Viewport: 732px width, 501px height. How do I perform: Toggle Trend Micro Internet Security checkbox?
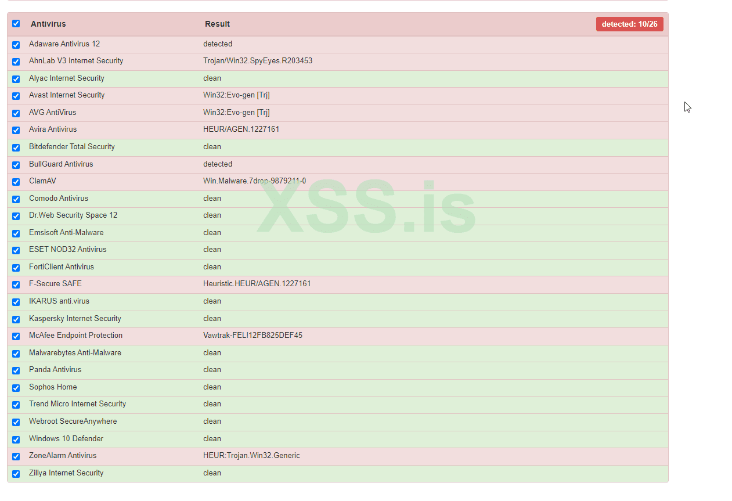pos(16,405)
